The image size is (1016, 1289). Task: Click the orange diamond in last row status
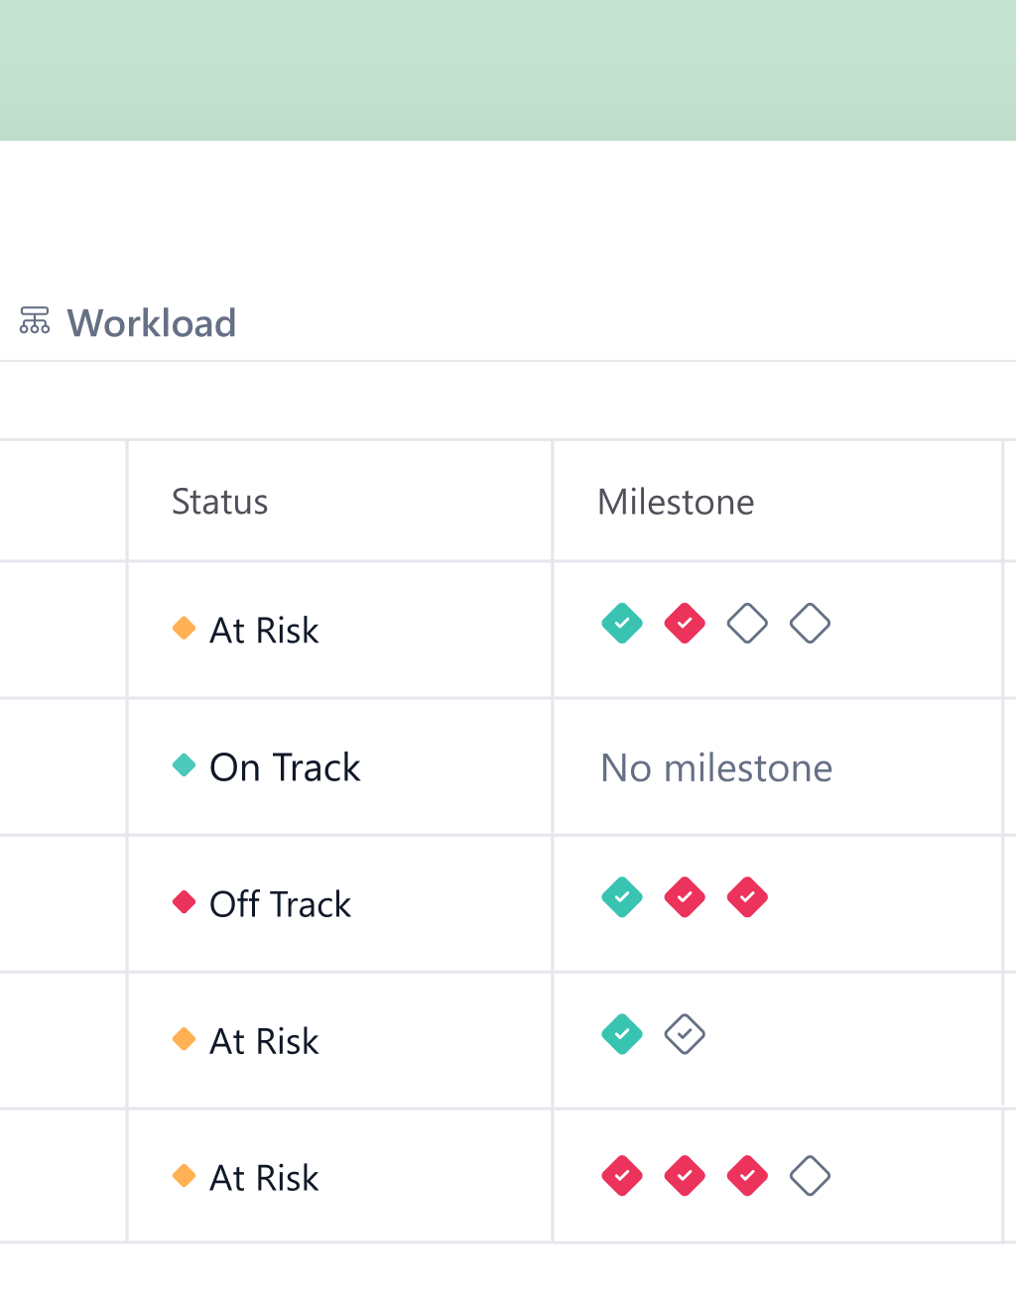184,1175
